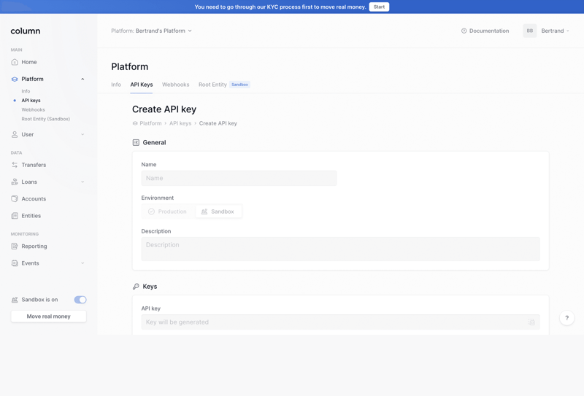Screen dimensions: 584x396
Task: Toggle the Sandbox is on switch
Action: click(80, 300)
